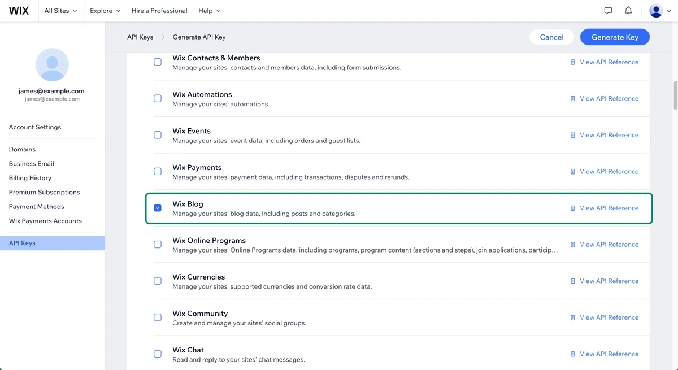Viewport: 678px width, 370px height.
Task: Open the notifications bell
Action: click(x=628, y=11)
